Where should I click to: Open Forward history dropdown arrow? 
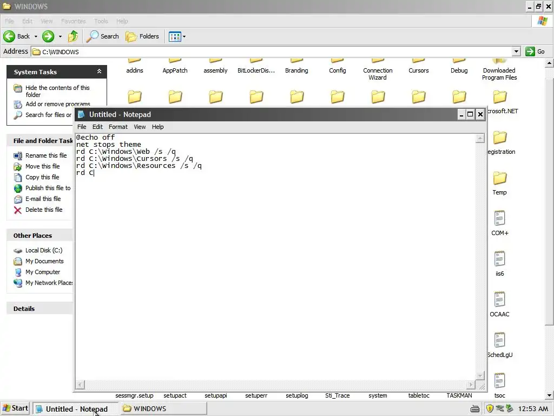[60, 36]
